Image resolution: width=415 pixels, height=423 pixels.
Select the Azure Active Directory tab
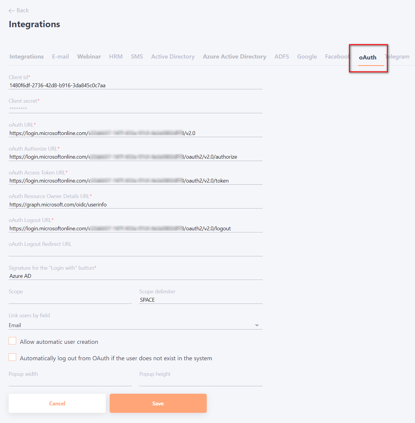point(235,56)
